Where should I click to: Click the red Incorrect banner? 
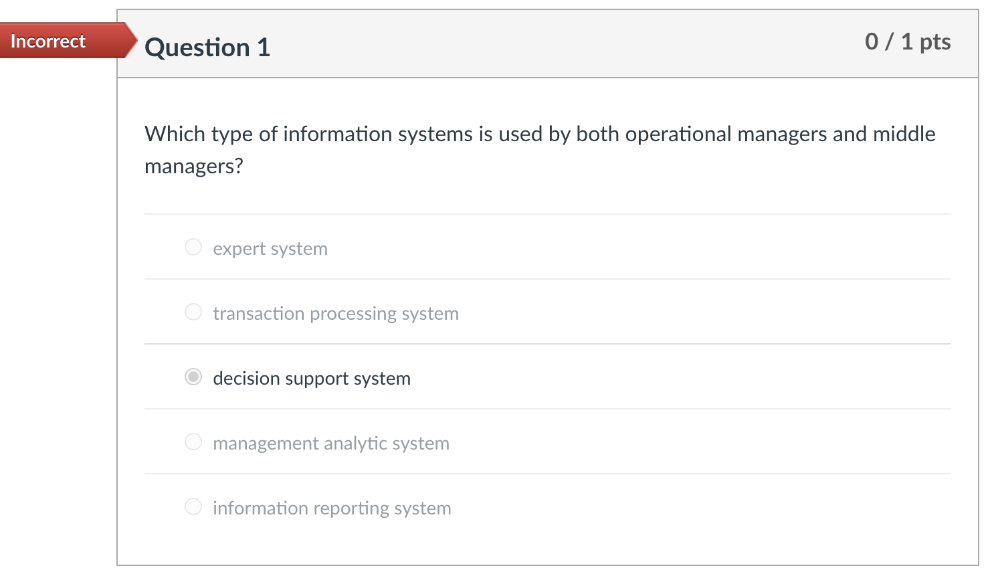pyautogui.click(x=48, y=41)
